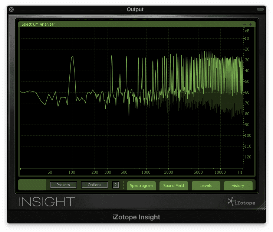The width and height of the screenshot is (273, 232).
Task: Click the pill button in the title bar
Action: 260,9
